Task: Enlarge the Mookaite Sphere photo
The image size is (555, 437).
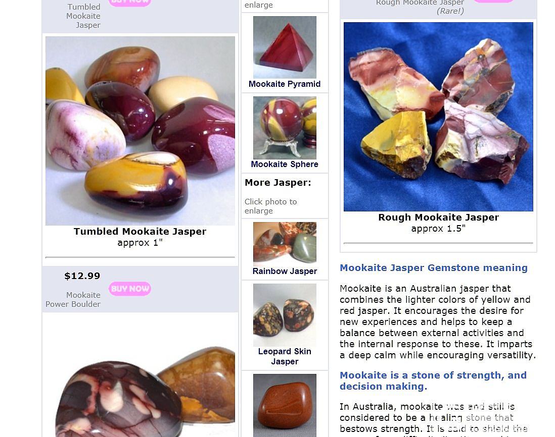Action: point(285,128)
